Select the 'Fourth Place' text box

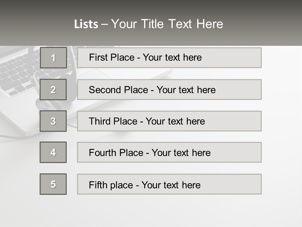169,152
